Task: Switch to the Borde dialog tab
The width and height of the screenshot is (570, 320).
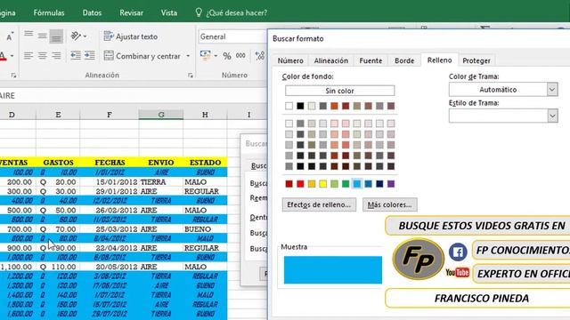Action: (404, 60)
